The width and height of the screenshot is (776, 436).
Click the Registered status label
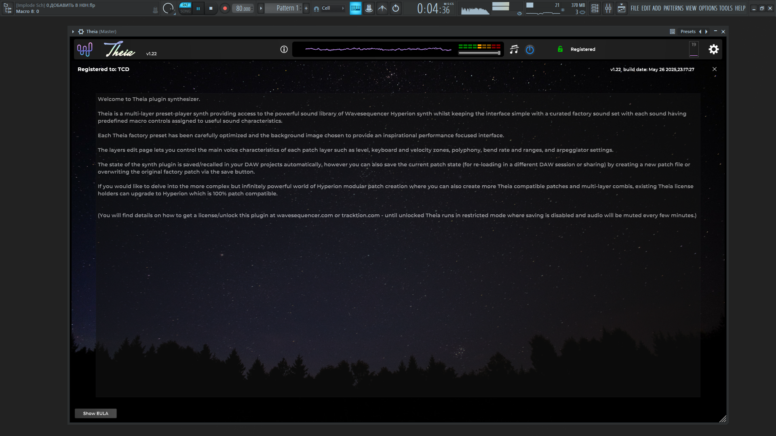click(x=583, y=49)
